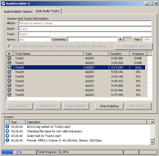Click the 91% progress cell

(138, 68)
